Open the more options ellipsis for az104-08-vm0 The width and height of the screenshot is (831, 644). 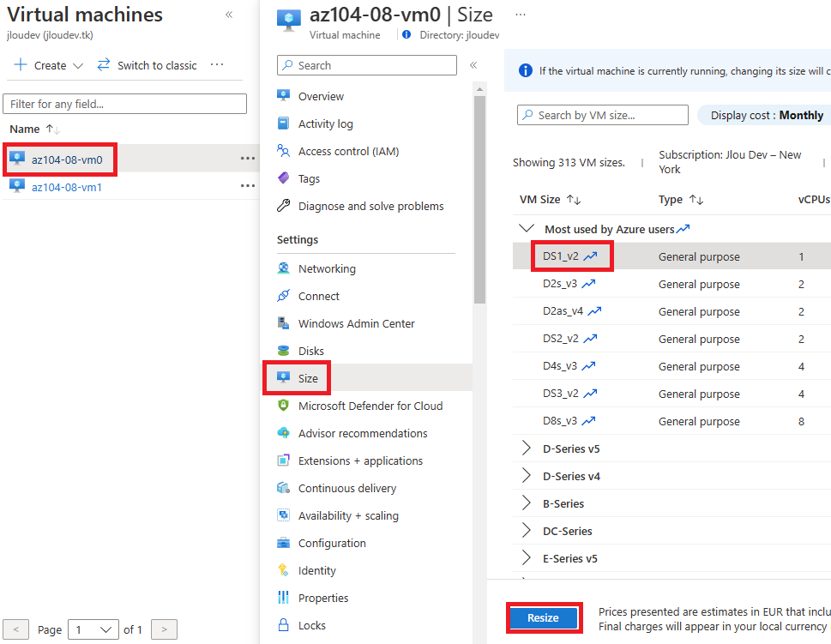[x=248, y=159]
